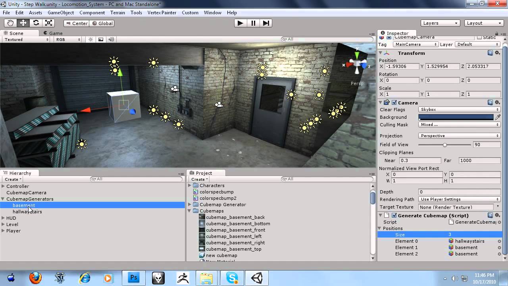Select the Move tool in toolbar

[23, 23]
